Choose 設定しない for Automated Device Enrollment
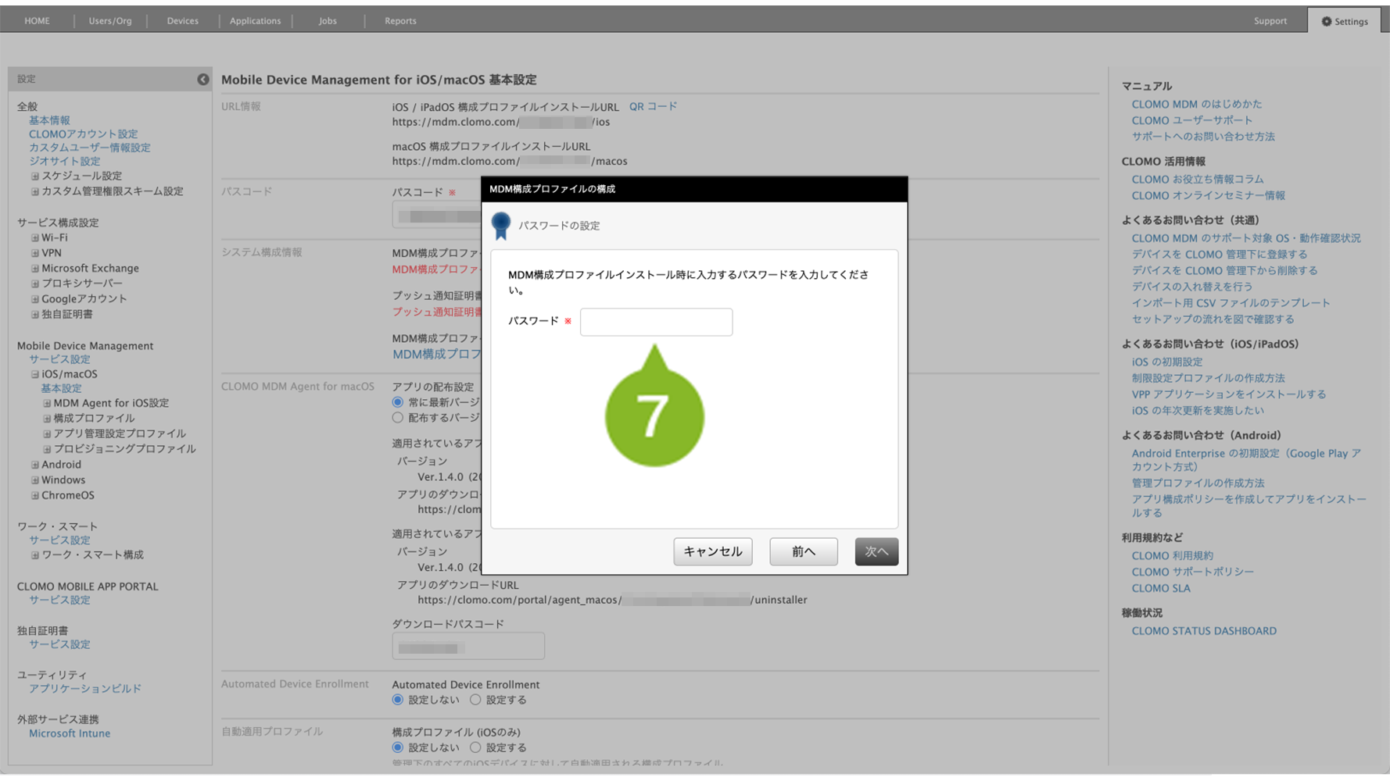 398,700
